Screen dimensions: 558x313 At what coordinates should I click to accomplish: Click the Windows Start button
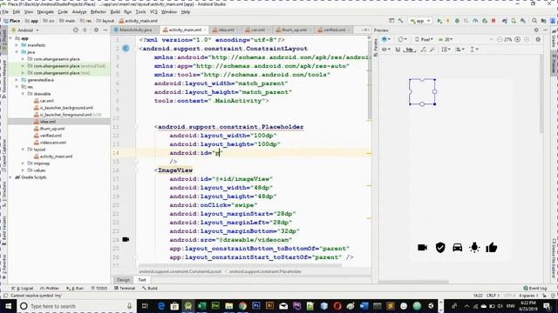click(8, 305)
